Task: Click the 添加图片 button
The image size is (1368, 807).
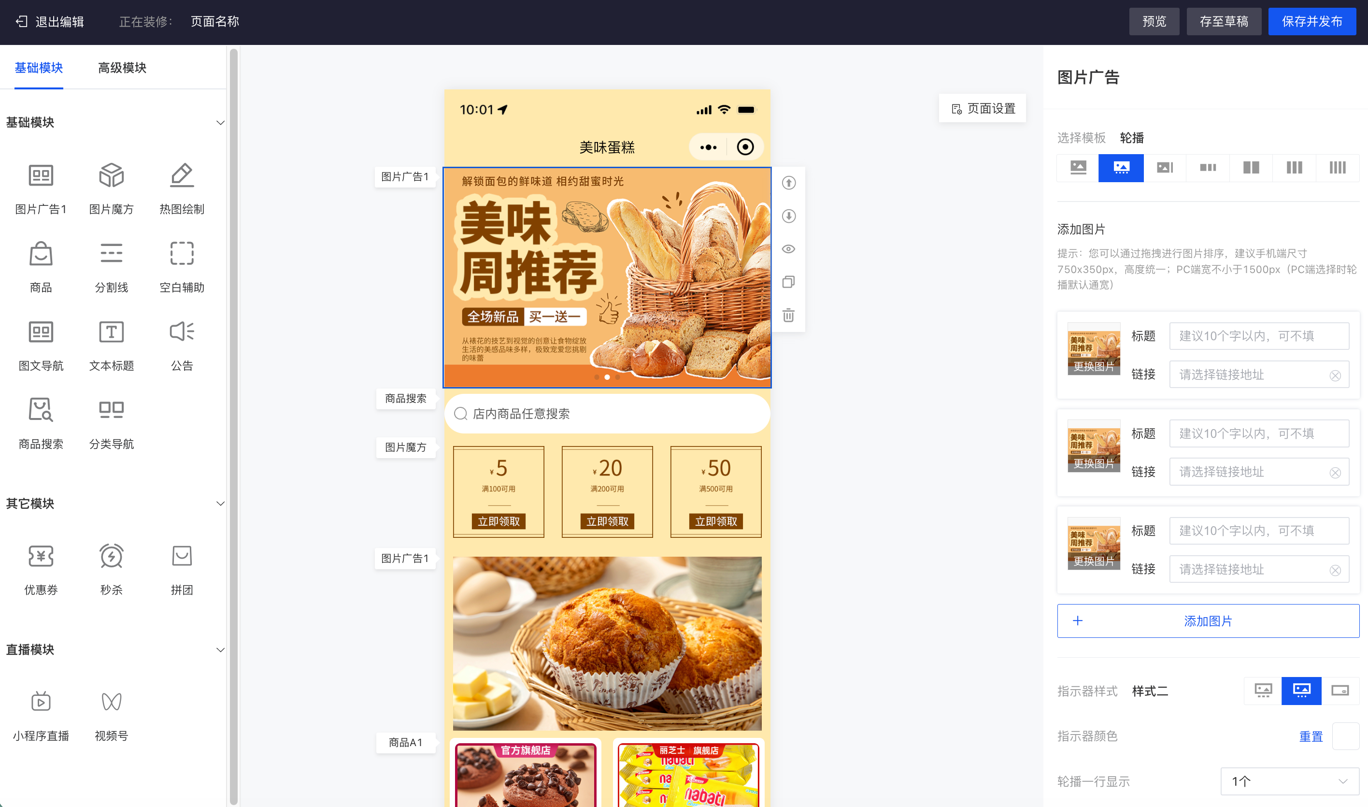Action: click(x=1208, y=620)
